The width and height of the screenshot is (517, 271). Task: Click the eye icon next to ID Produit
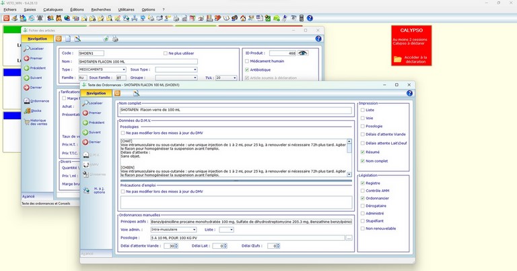point(303,53)
